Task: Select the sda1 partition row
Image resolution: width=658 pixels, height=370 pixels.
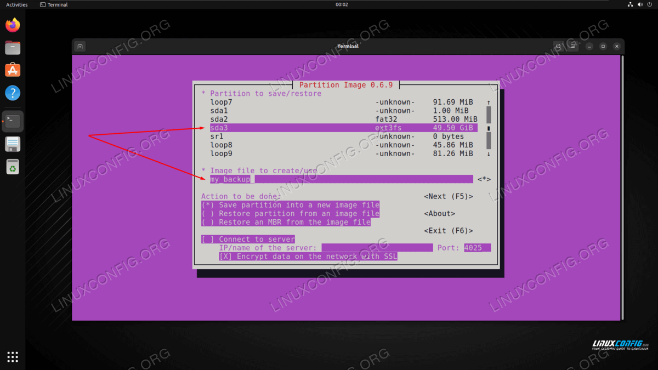Action: [344, 111]
